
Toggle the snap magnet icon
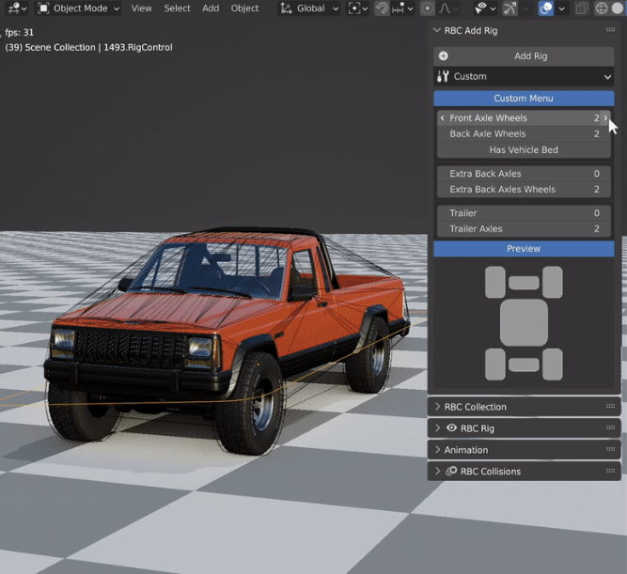(x=382, y=8)
